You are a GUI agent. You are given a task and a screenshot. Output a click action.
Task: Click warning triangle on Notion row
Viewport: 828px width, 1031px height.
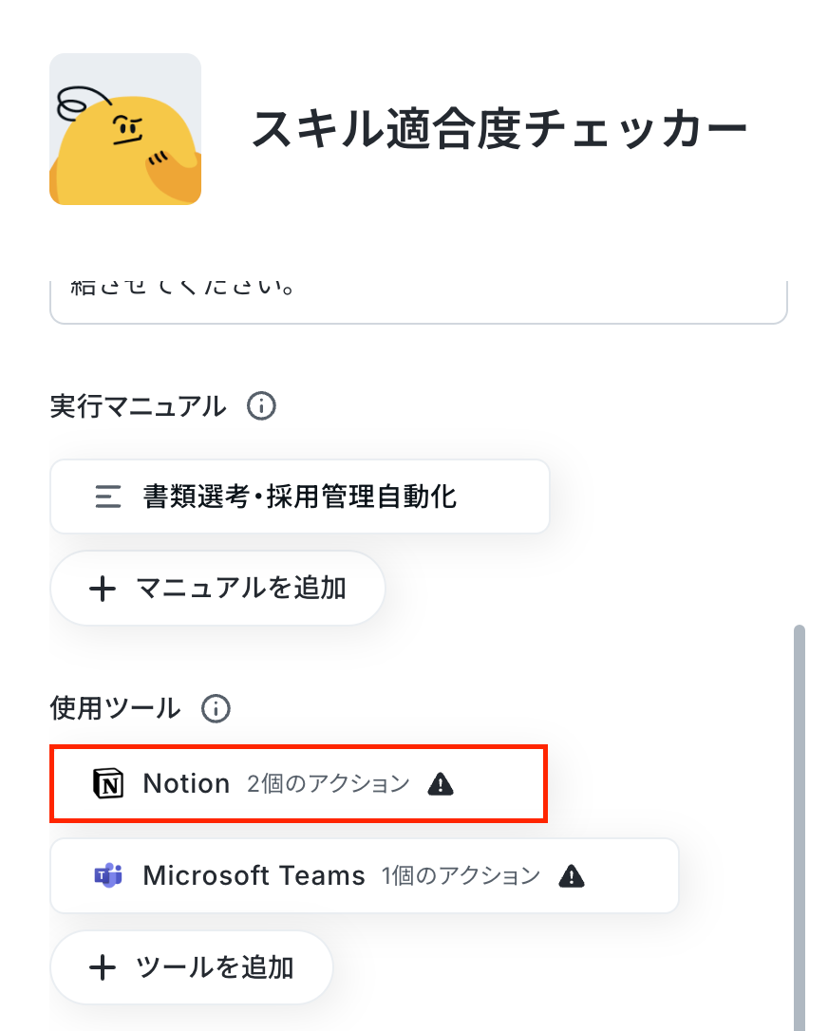tap(440, 784)
